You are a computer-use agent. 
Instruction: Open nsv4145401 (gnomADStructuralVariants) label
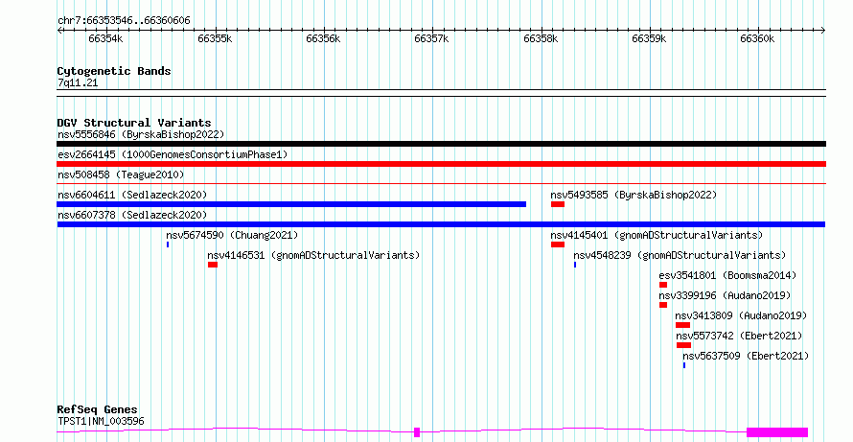pyautogui.click(x=657, y=235)
